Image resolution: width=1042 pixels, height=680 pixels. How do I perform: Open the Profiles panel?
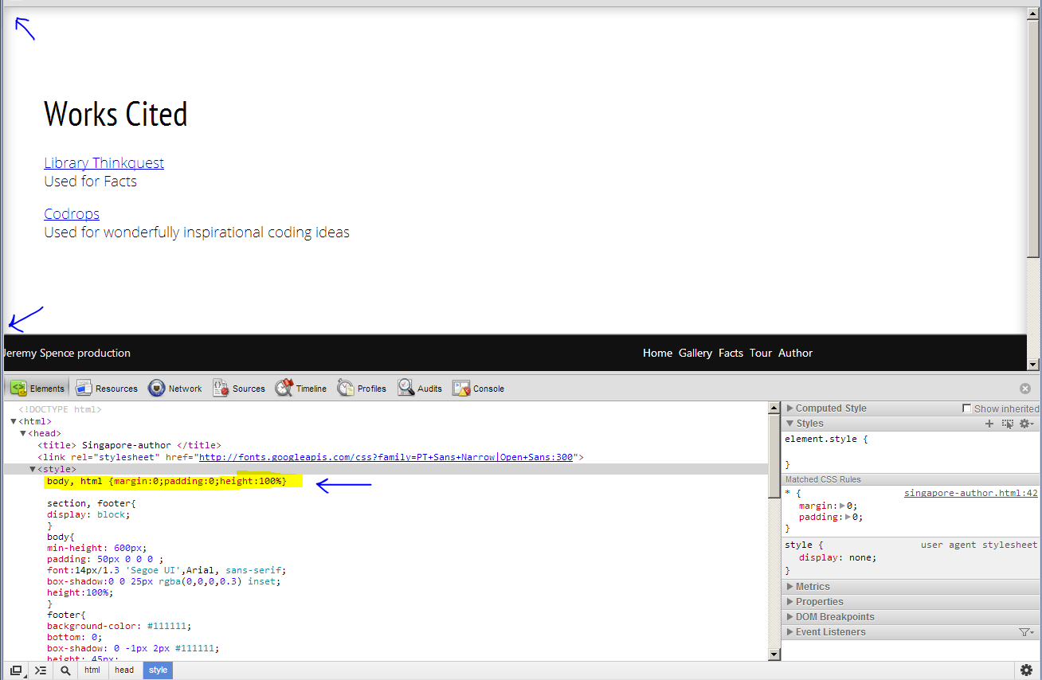click(x=362, y=389)
